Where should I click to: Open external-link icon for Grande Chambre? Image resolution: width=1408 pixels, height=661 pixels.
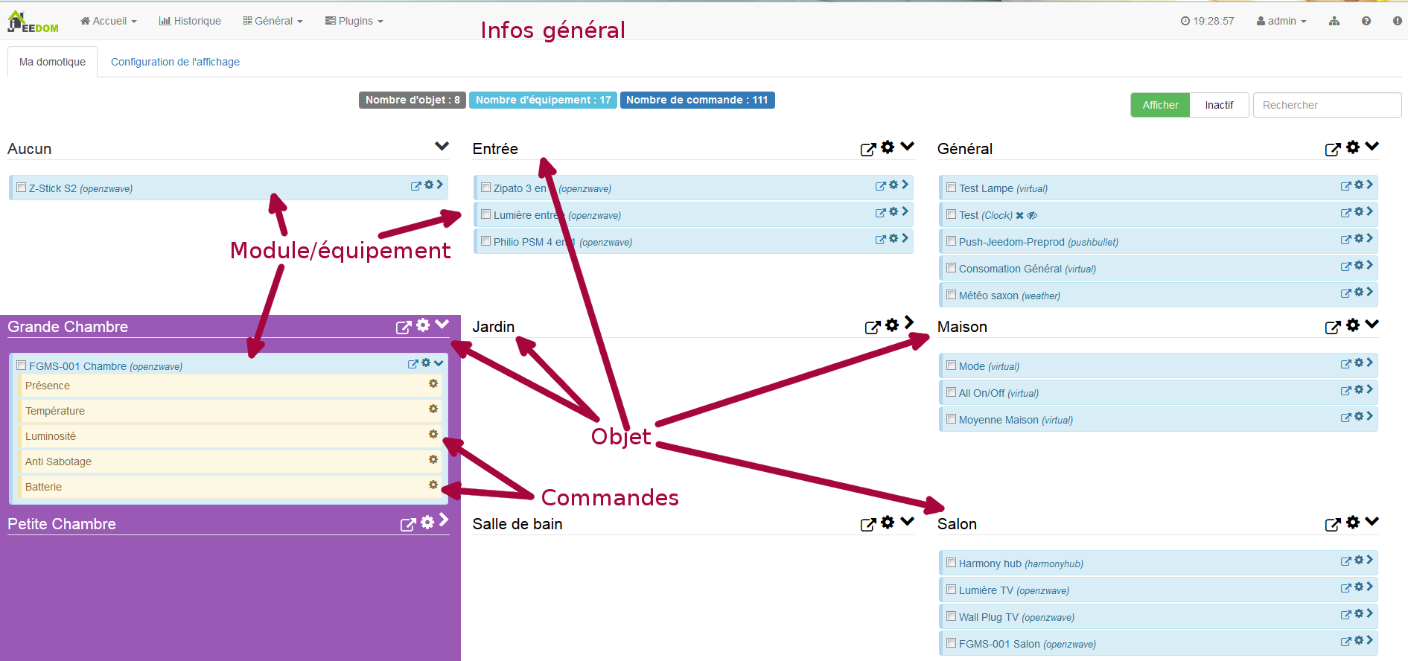click(x=404, y=328)
